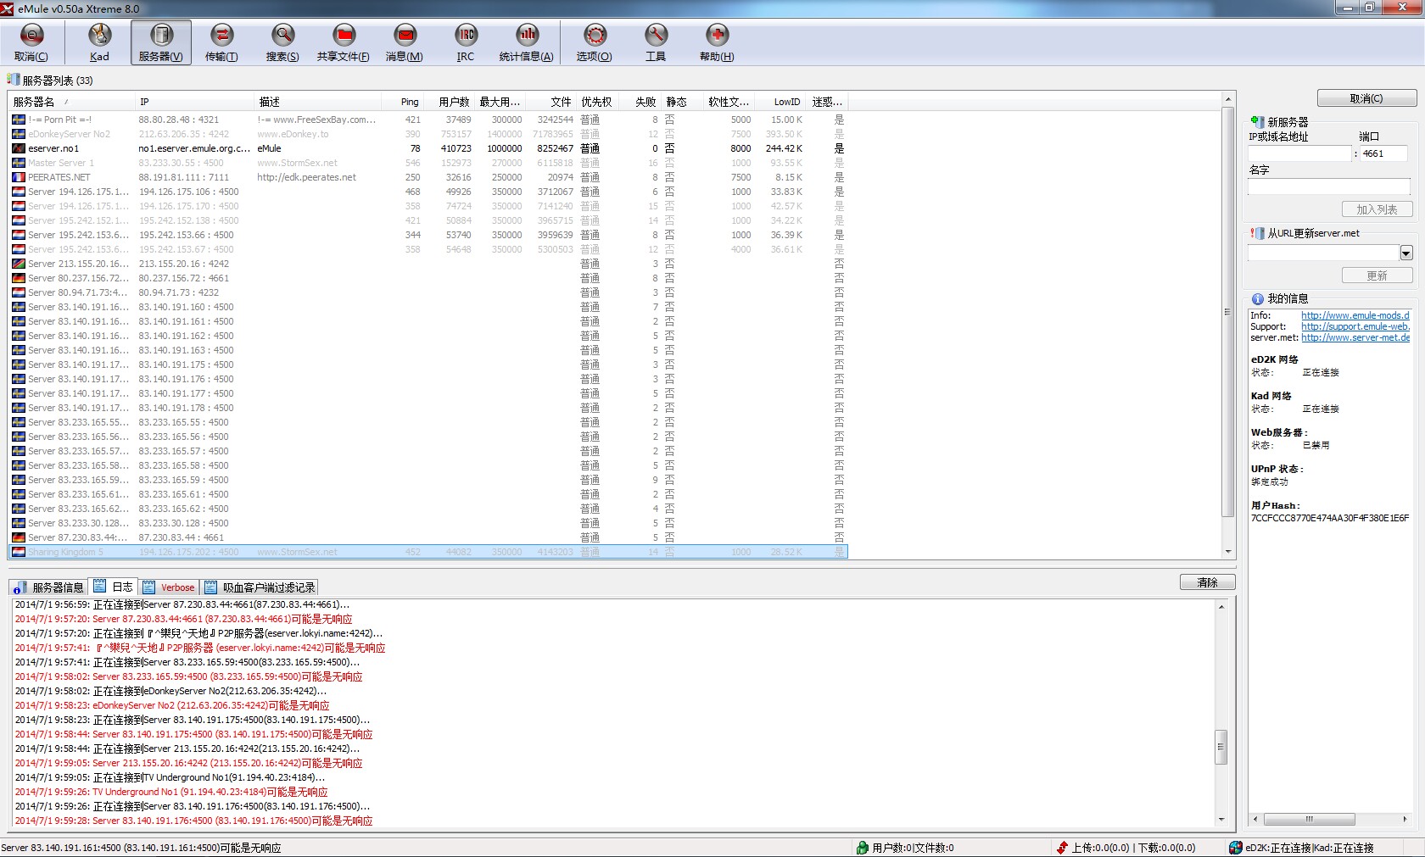Open the Kad network window

tap(99, 42)
